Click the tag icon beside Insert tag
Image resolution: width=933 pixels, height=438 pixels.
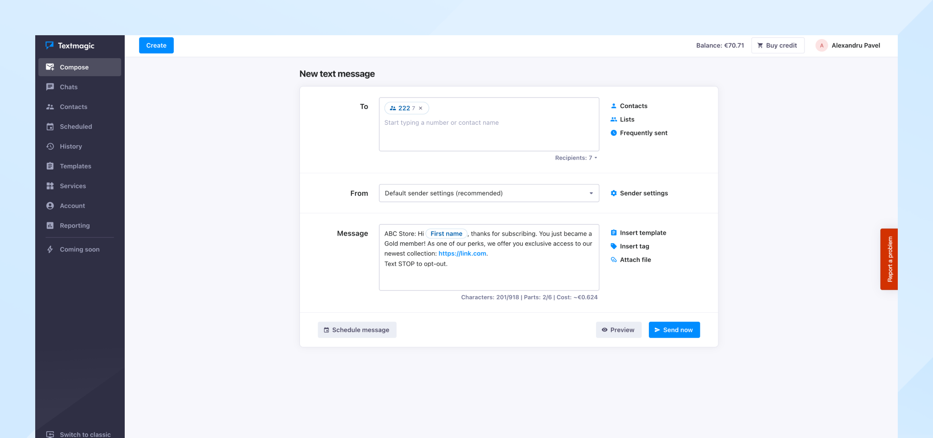(x=614, y=246)
